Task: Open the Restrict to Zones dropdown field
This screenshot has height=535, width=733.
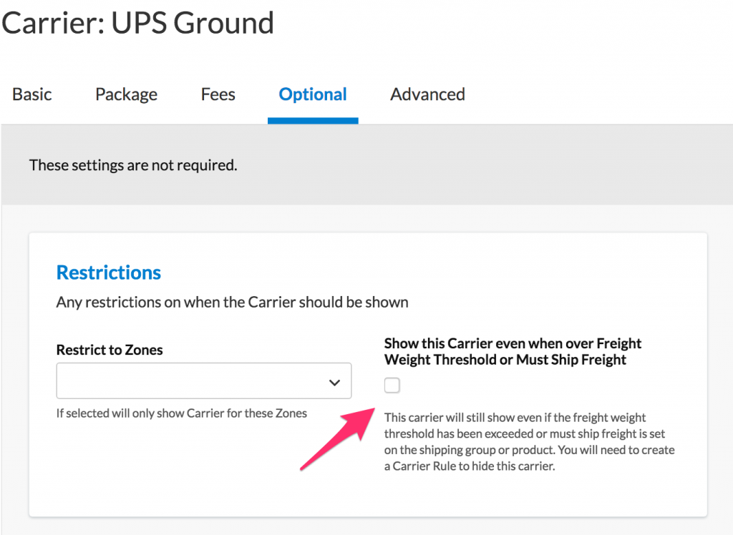Action: [x=193, y=381]
